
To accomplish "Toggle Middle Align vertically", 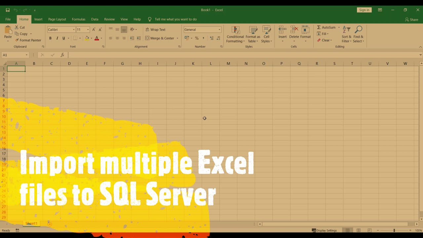I will pyautogui.click(x=117, y=29).
